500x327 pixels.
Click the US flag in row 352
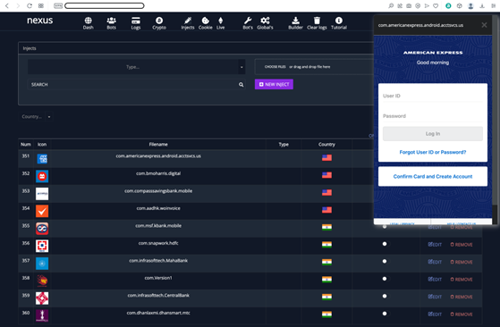[326, 175]
